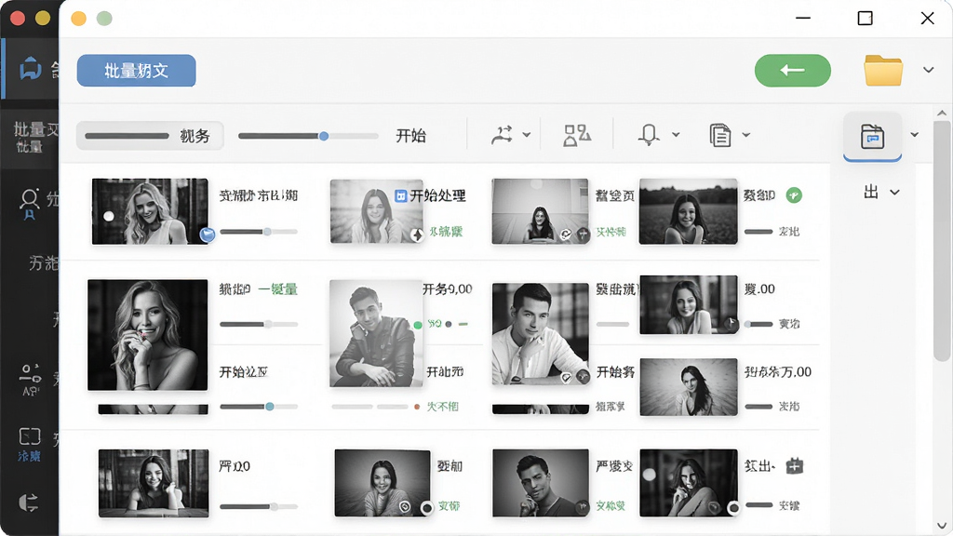
Task: Click the blue batch button at top left
Action: coord(136,71)
